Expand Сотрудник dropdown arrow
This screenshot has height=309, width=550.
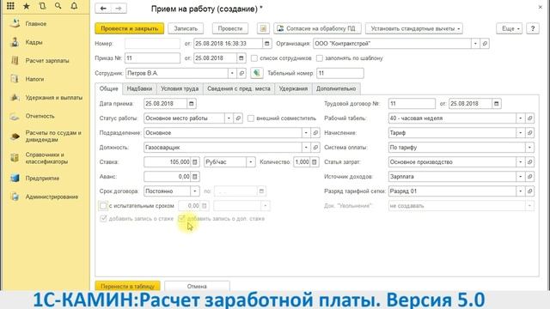coord(232,73)
